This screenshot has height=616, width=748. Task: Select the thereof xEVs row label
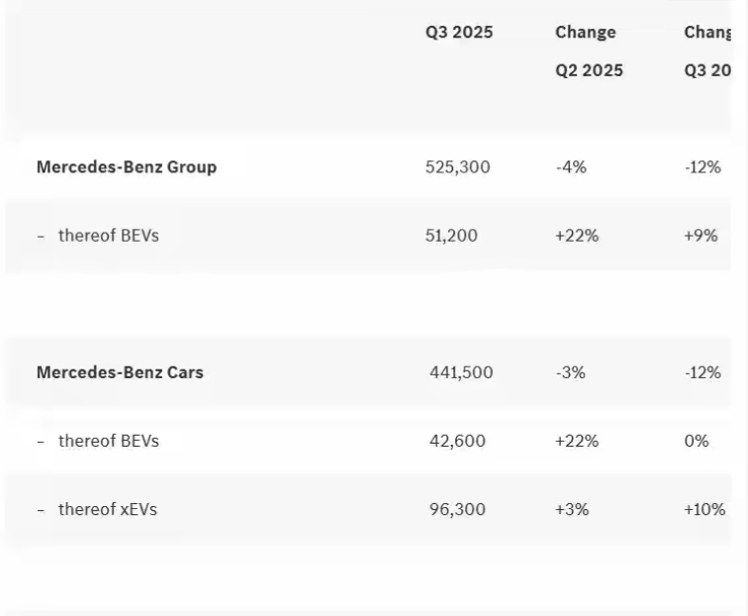pos(107,509)
